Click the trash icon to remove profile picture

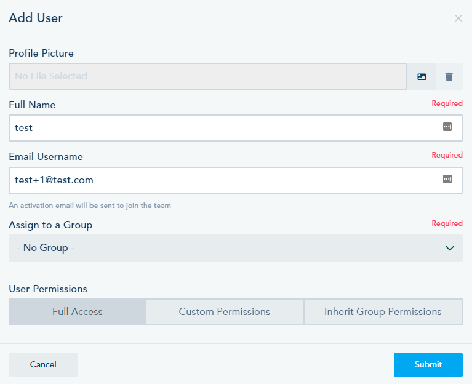tap(449, 76)
